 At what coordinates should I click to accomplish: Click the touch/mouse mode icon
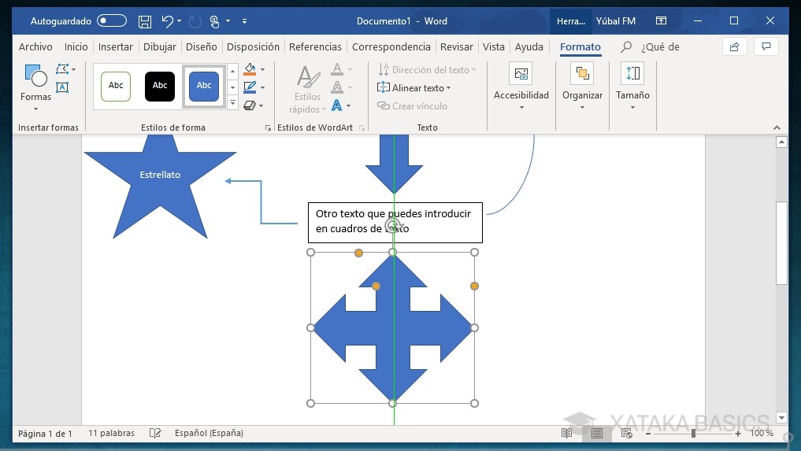tap(214, 21)
